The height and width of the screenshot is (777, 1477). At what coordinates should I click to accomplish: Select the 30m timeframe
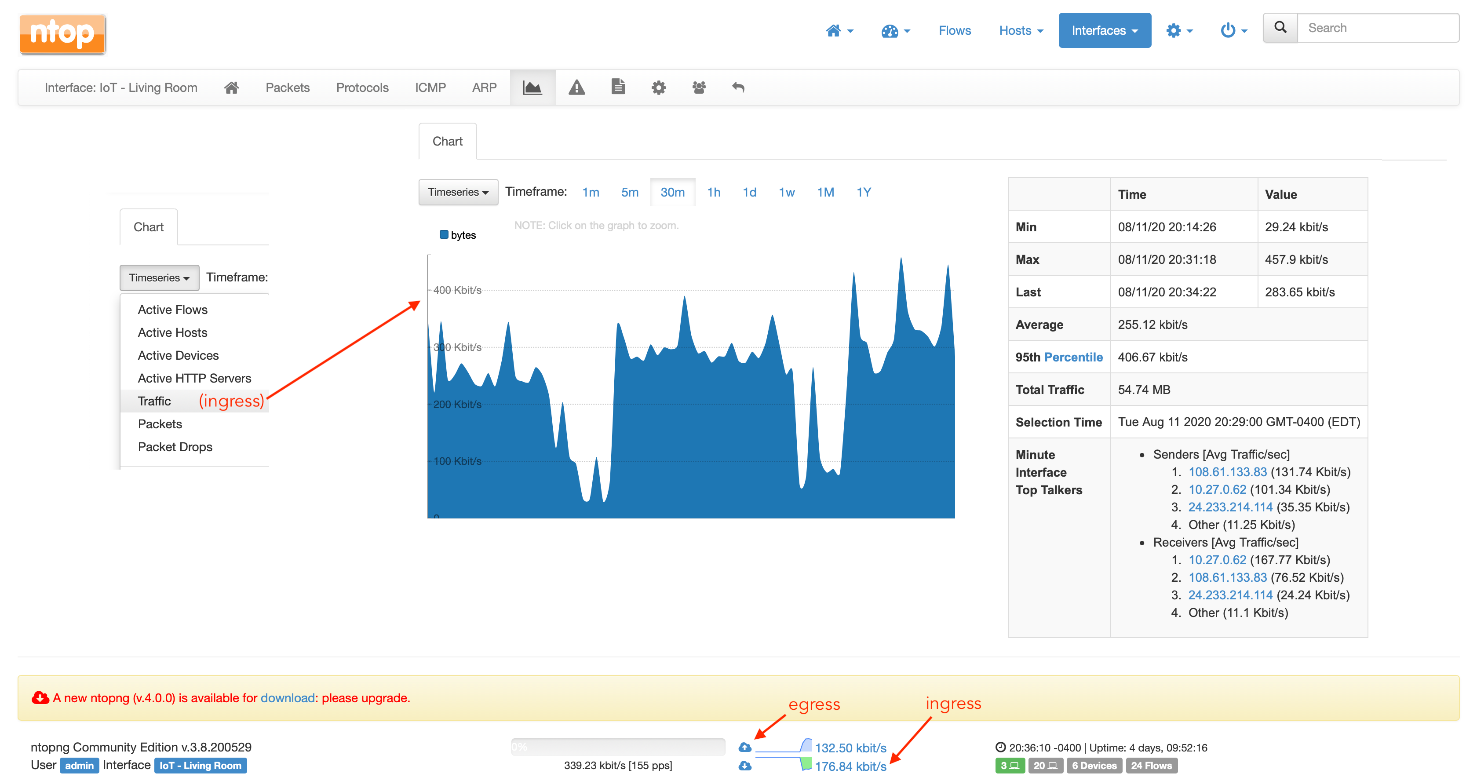click(x=672, y=192)
